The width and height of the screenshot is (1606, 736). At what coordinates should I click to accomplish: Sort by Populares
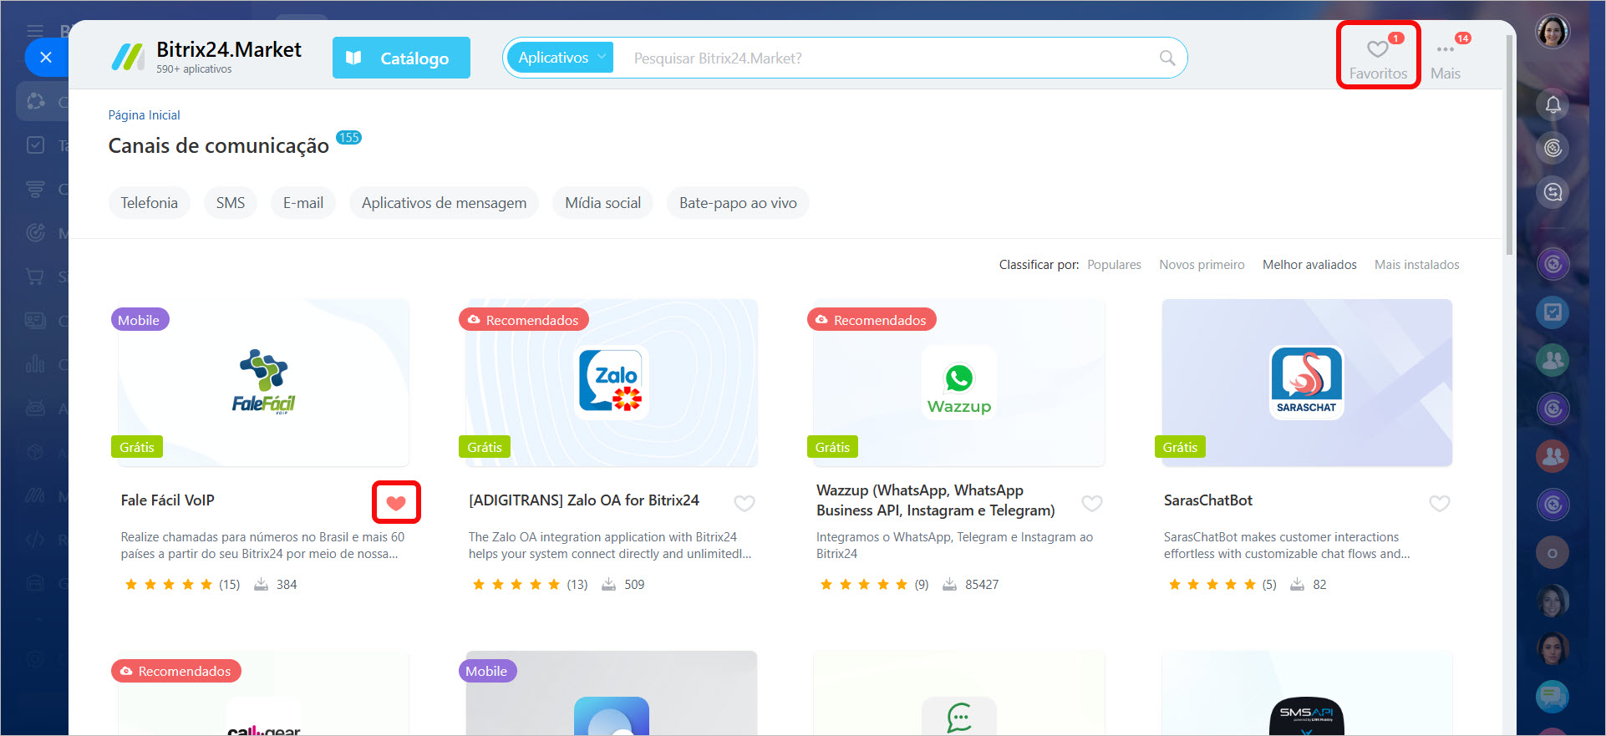coord(1114,265)
